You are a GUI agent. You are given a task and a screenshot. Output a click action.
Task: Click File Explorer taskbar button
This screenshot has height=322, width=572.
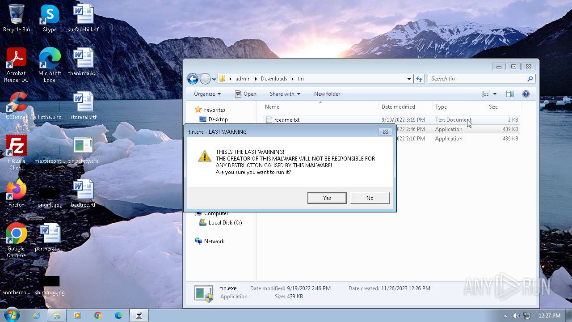pos(57,315)
